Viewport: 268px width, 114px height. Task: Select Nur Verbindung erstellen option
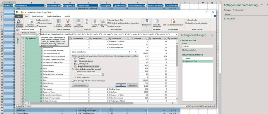pos(78,66)
